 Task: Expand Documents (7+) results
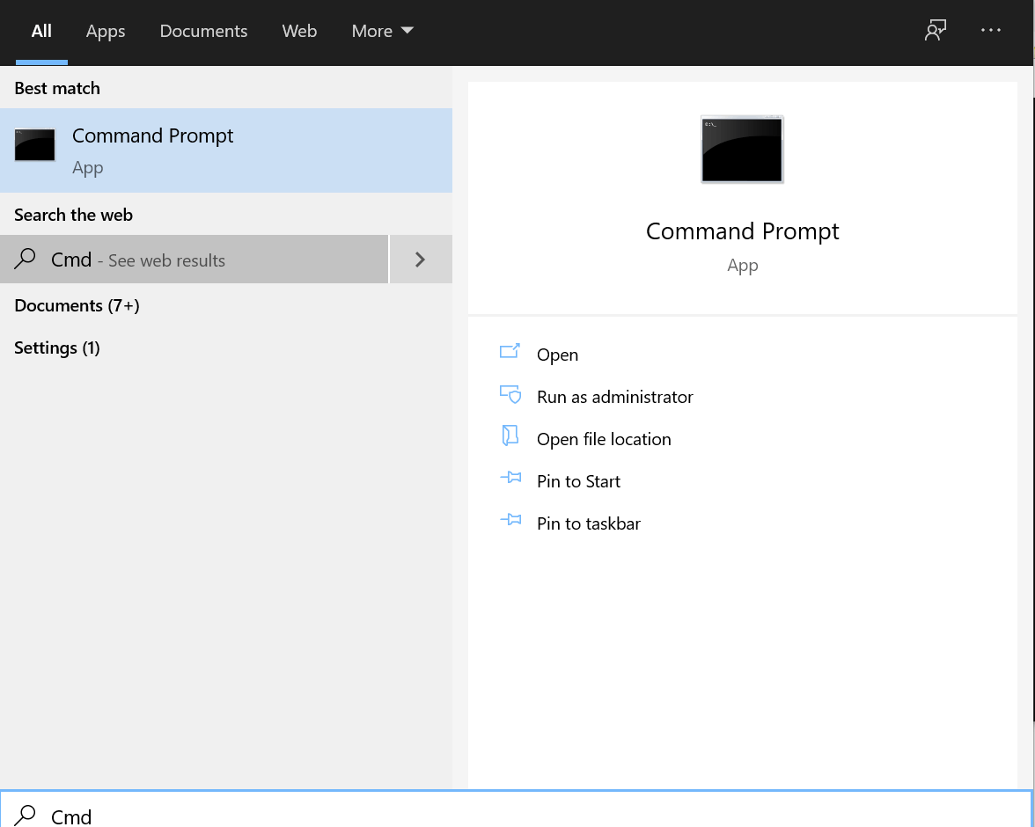[x=77, y=305]
